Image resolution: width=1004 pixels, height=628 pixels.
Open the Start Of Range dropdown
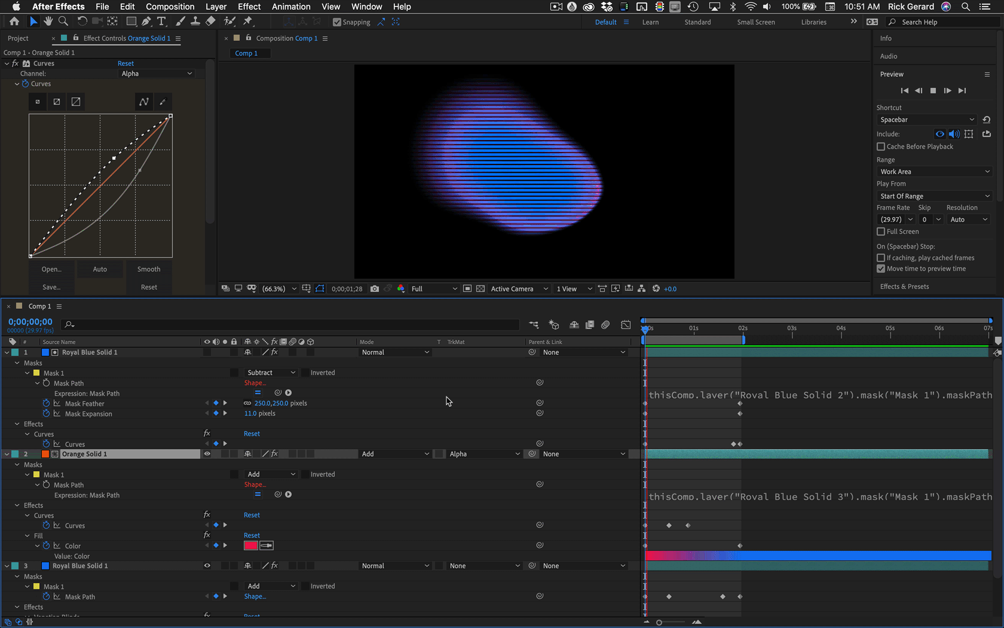coord(935,196)
